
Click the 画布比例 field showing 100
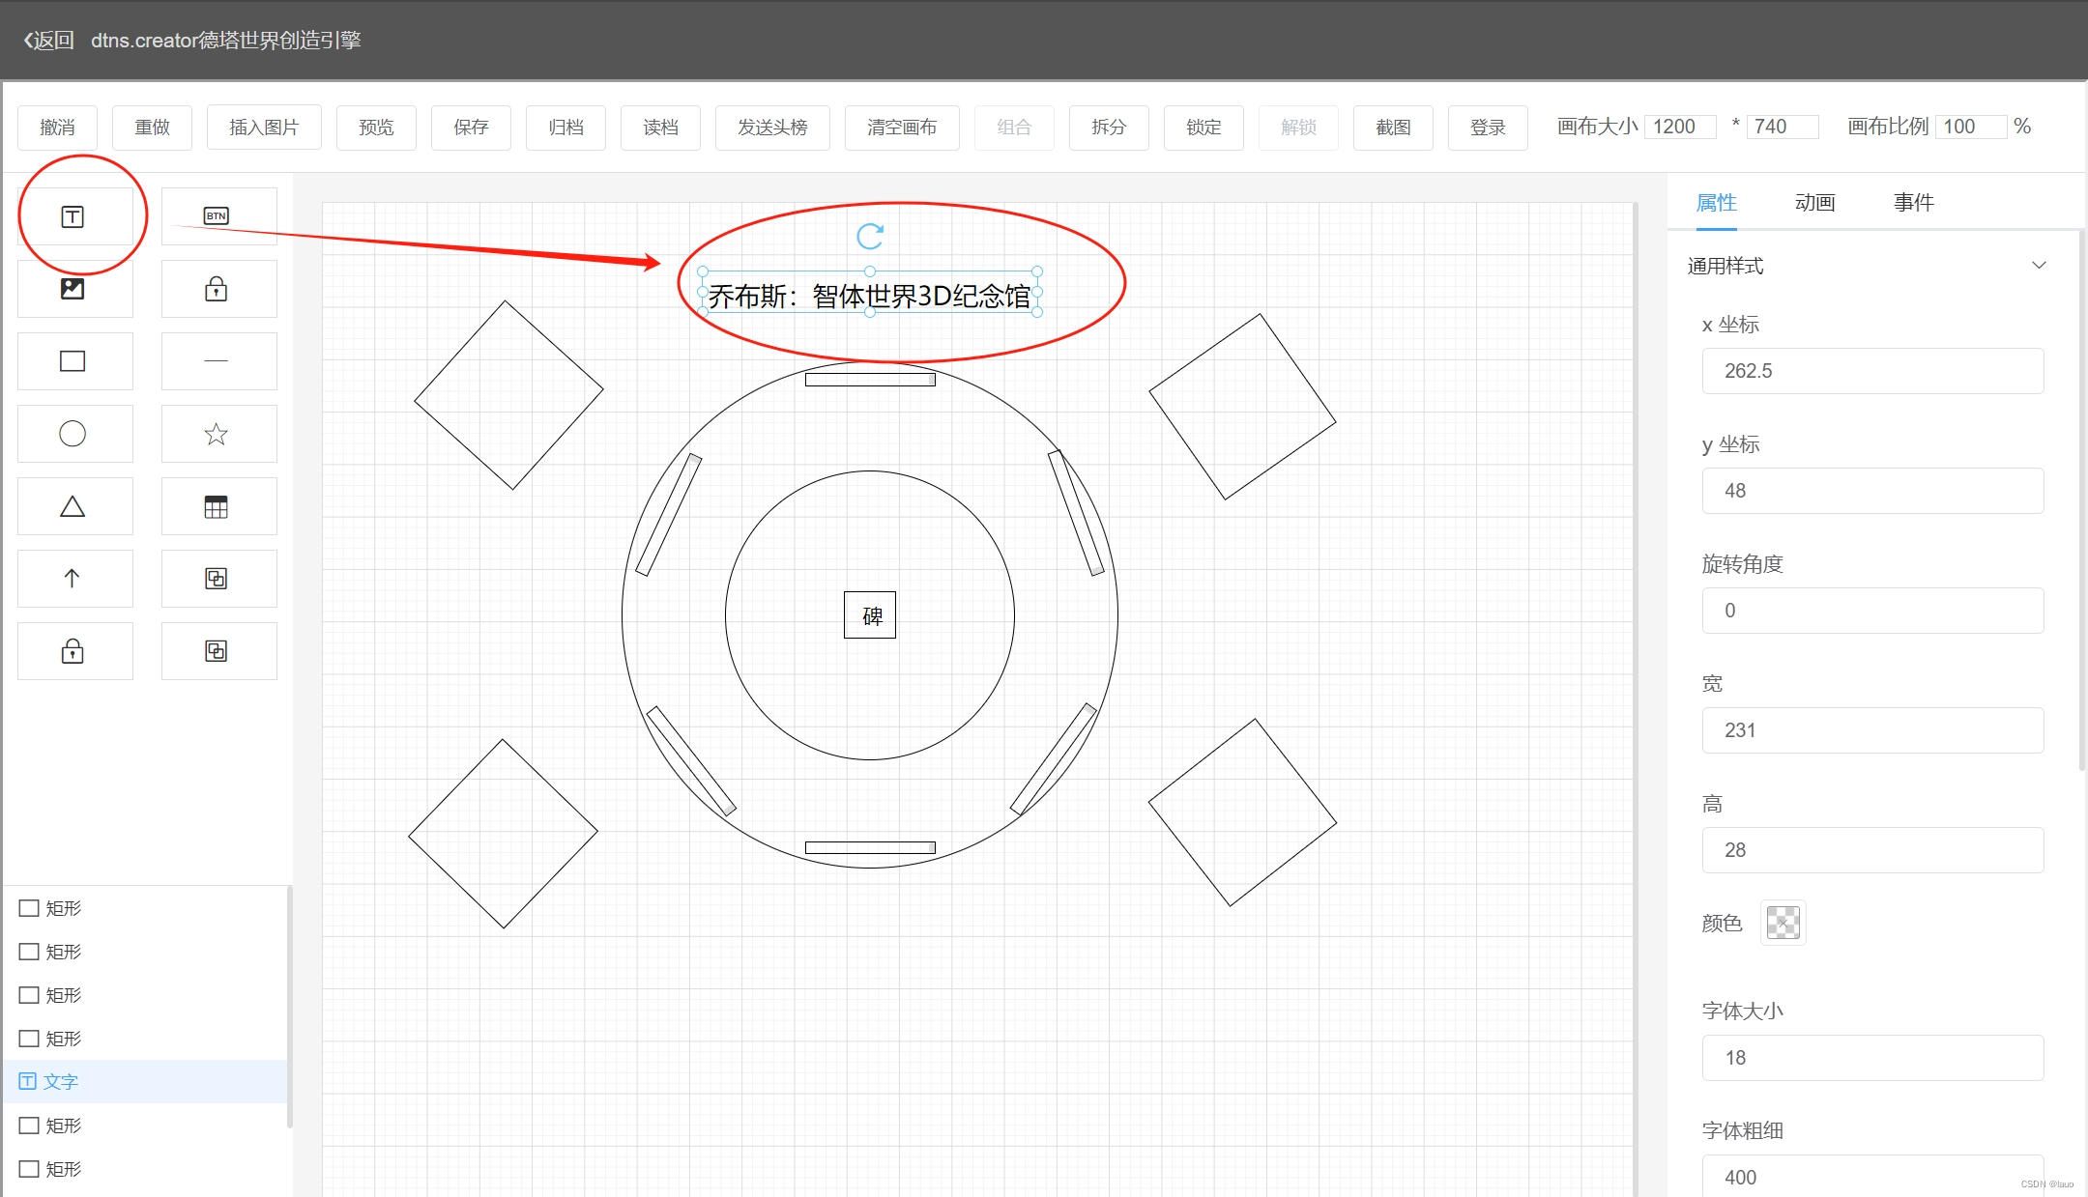tap(1971, 127)
